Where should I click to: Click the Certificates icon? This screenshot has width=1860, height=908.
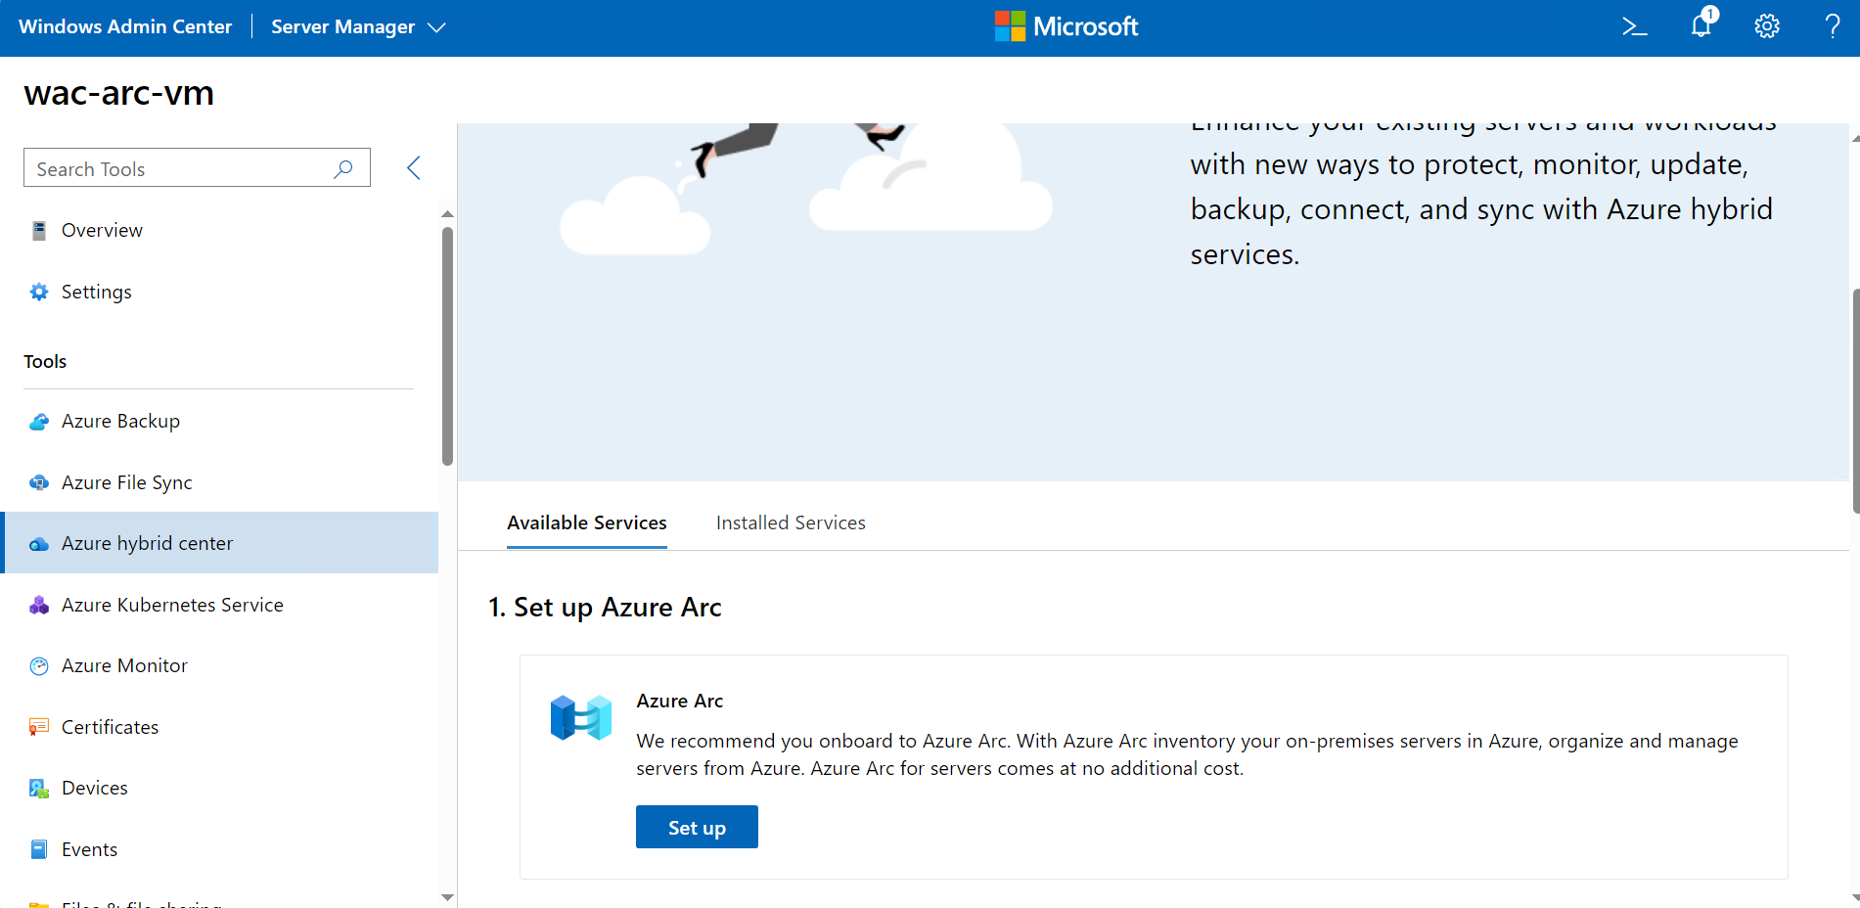click(39, 727)
